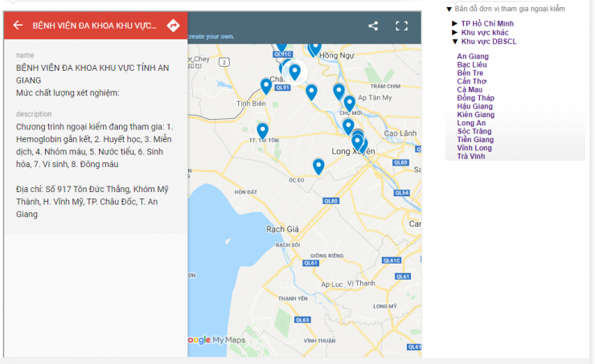Select the map pin near Tịnh Biên
Screen dimensions: 595x364
[x=266, y=85]
